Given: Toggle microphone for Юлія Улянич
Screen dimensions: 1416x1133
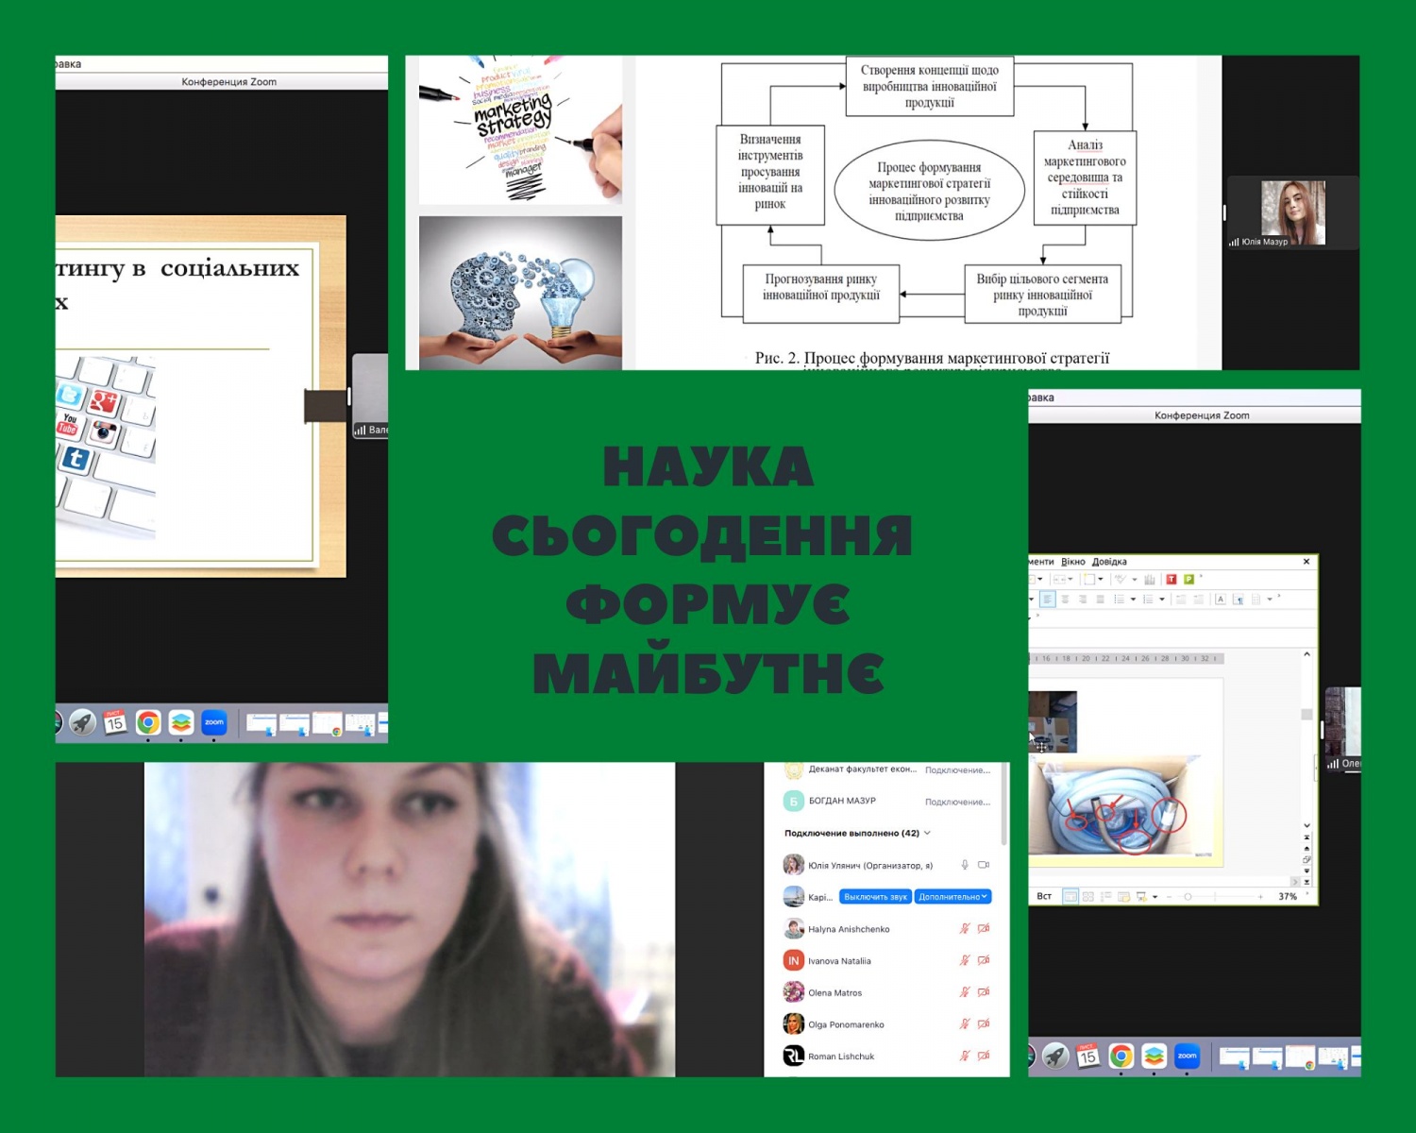Looking at the screenshot, I should click(x=965, y=865).
